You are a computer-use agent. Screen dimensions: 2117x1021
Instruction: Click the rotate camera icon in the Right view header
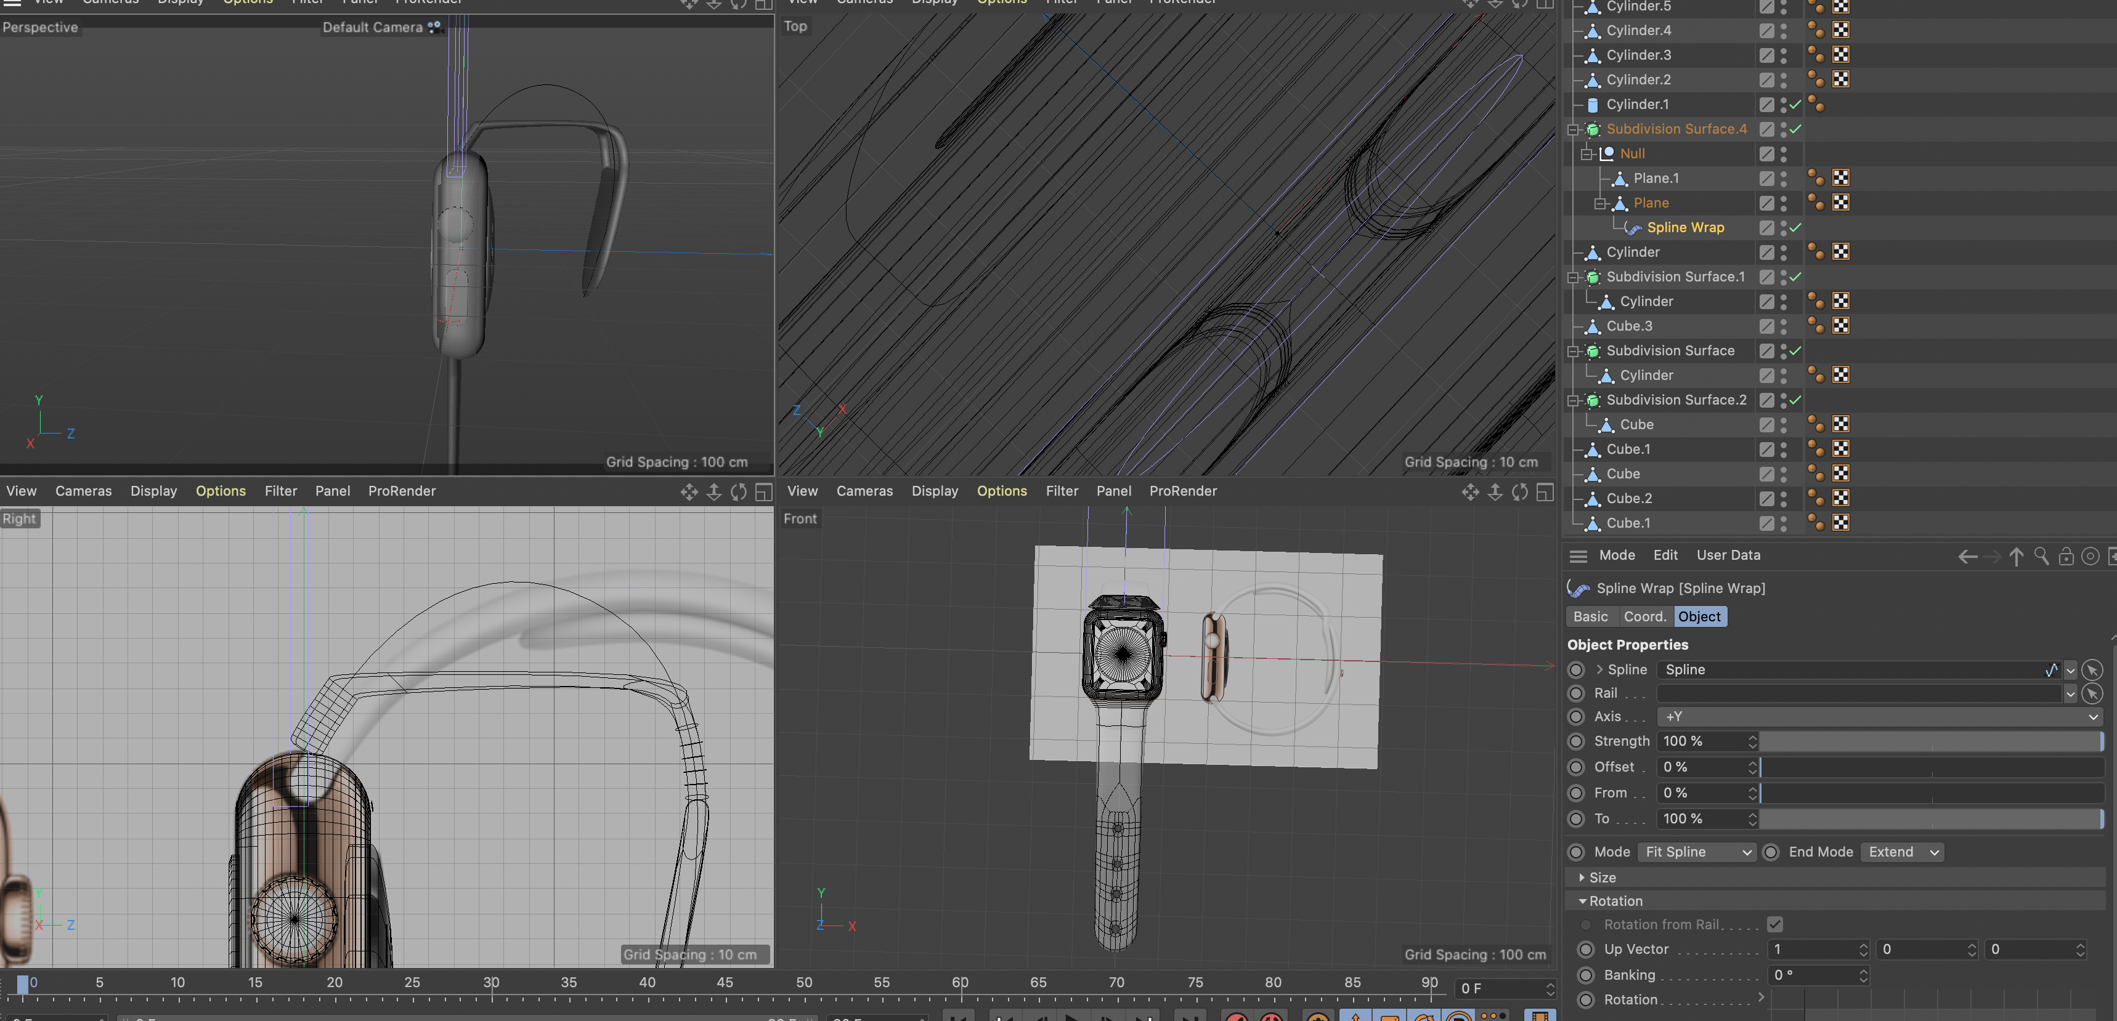coord(739,491)
